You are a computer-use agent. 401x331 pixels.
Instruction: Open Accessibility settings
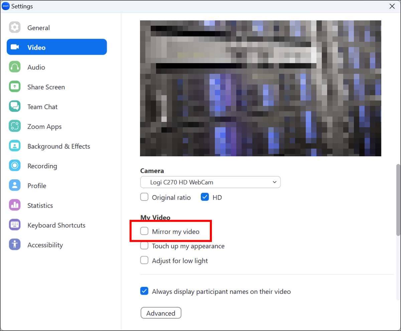(x=57, y=244)
